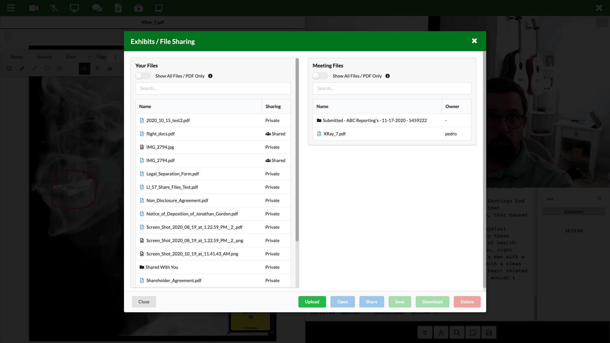
Task: Click the media playback folder icon
Action: pos(139,8)
